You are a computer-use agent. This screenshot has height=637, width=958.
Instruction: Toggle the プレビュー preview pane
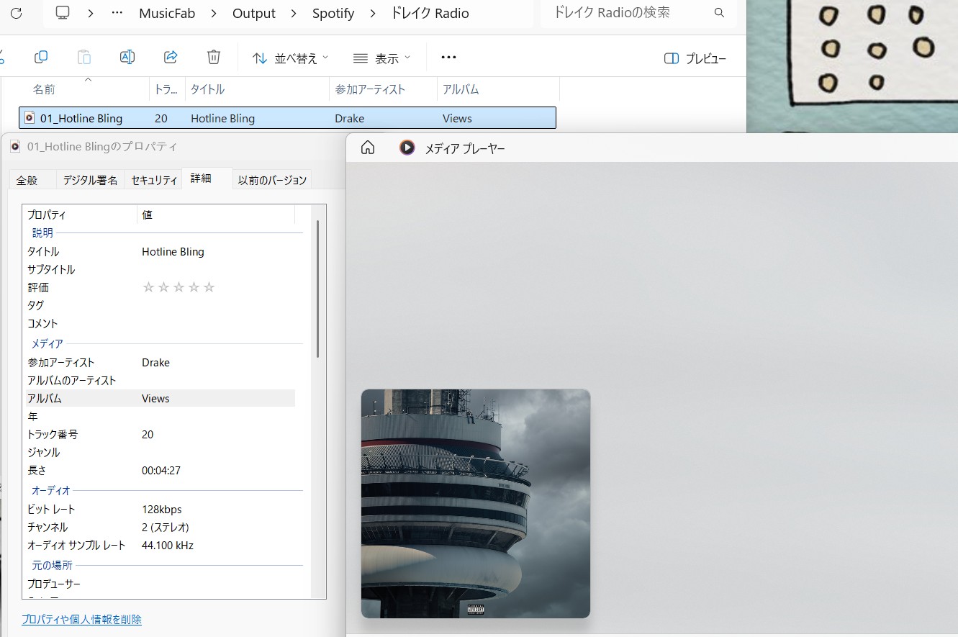(x=695, y=59)
